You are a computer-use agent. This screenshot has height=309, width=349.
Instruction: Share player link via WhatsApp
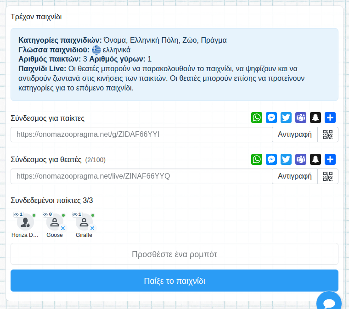(x=257, y=118)
